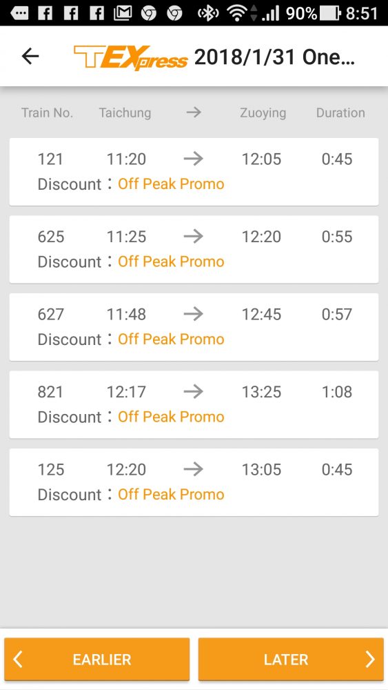Pick train 821 with 1:08 duration

194,404
